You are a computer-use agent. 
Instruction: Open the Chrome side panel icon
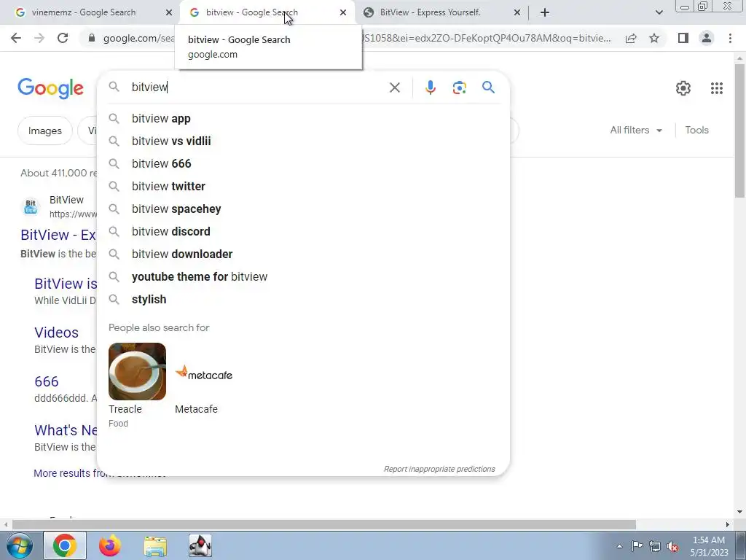pos(683,38)
